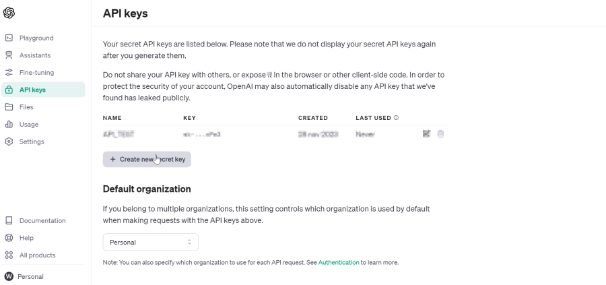Screen dimensions: 606x285
Task: Click the Fine-tuning sliders icon
Action: 9,72
